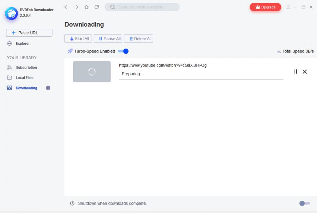Click the Total Speed 0B/s label
The height and width of the screenshot is (213, 317).
(x=298, y=51)
